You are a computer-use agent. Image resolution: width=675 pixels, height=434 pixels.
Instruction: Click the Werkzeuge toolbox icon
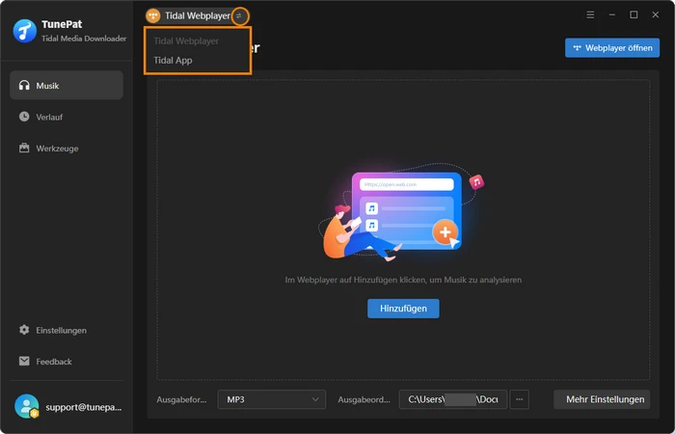click(x=24, y=149)
